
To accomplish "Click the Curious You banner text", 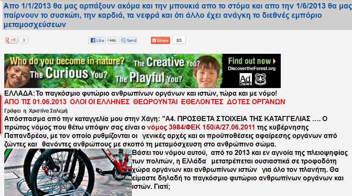I will tap(69, 74).
